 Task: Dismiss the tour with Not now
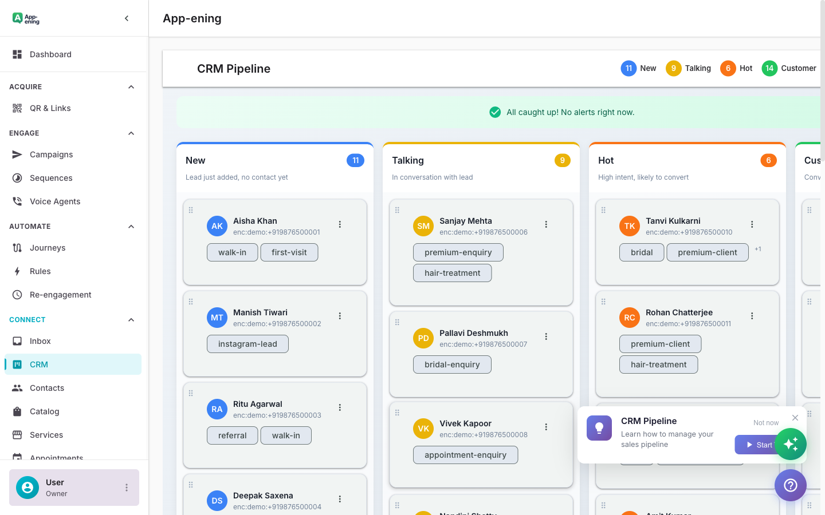coord(765,422)
